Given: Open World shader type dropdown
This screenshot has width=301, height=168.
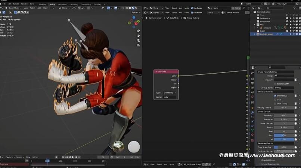Looking at the screenshot, I should (156, 8).
